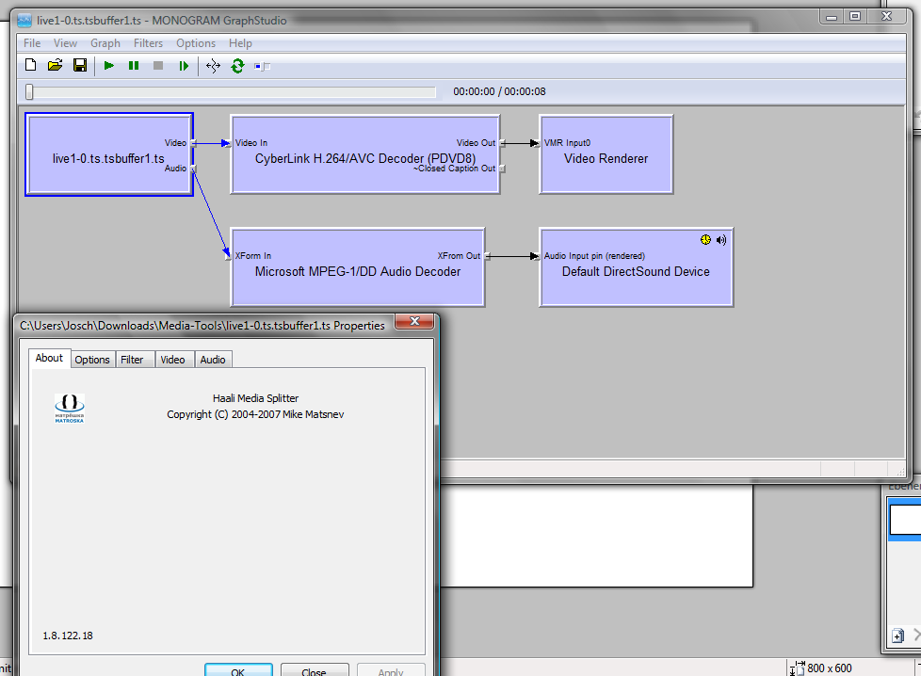
Task: Open the Options menu
Action: [196, 43]
